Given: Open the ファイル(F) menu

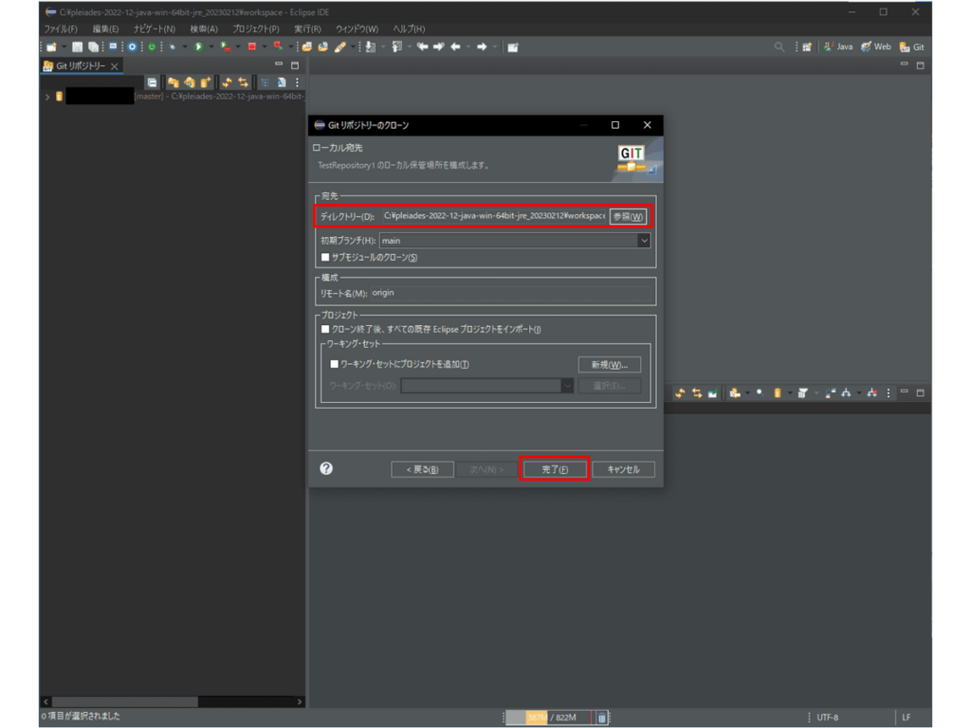Looking at the screenshot, I should pyautogui.click(x=61, y=29).
